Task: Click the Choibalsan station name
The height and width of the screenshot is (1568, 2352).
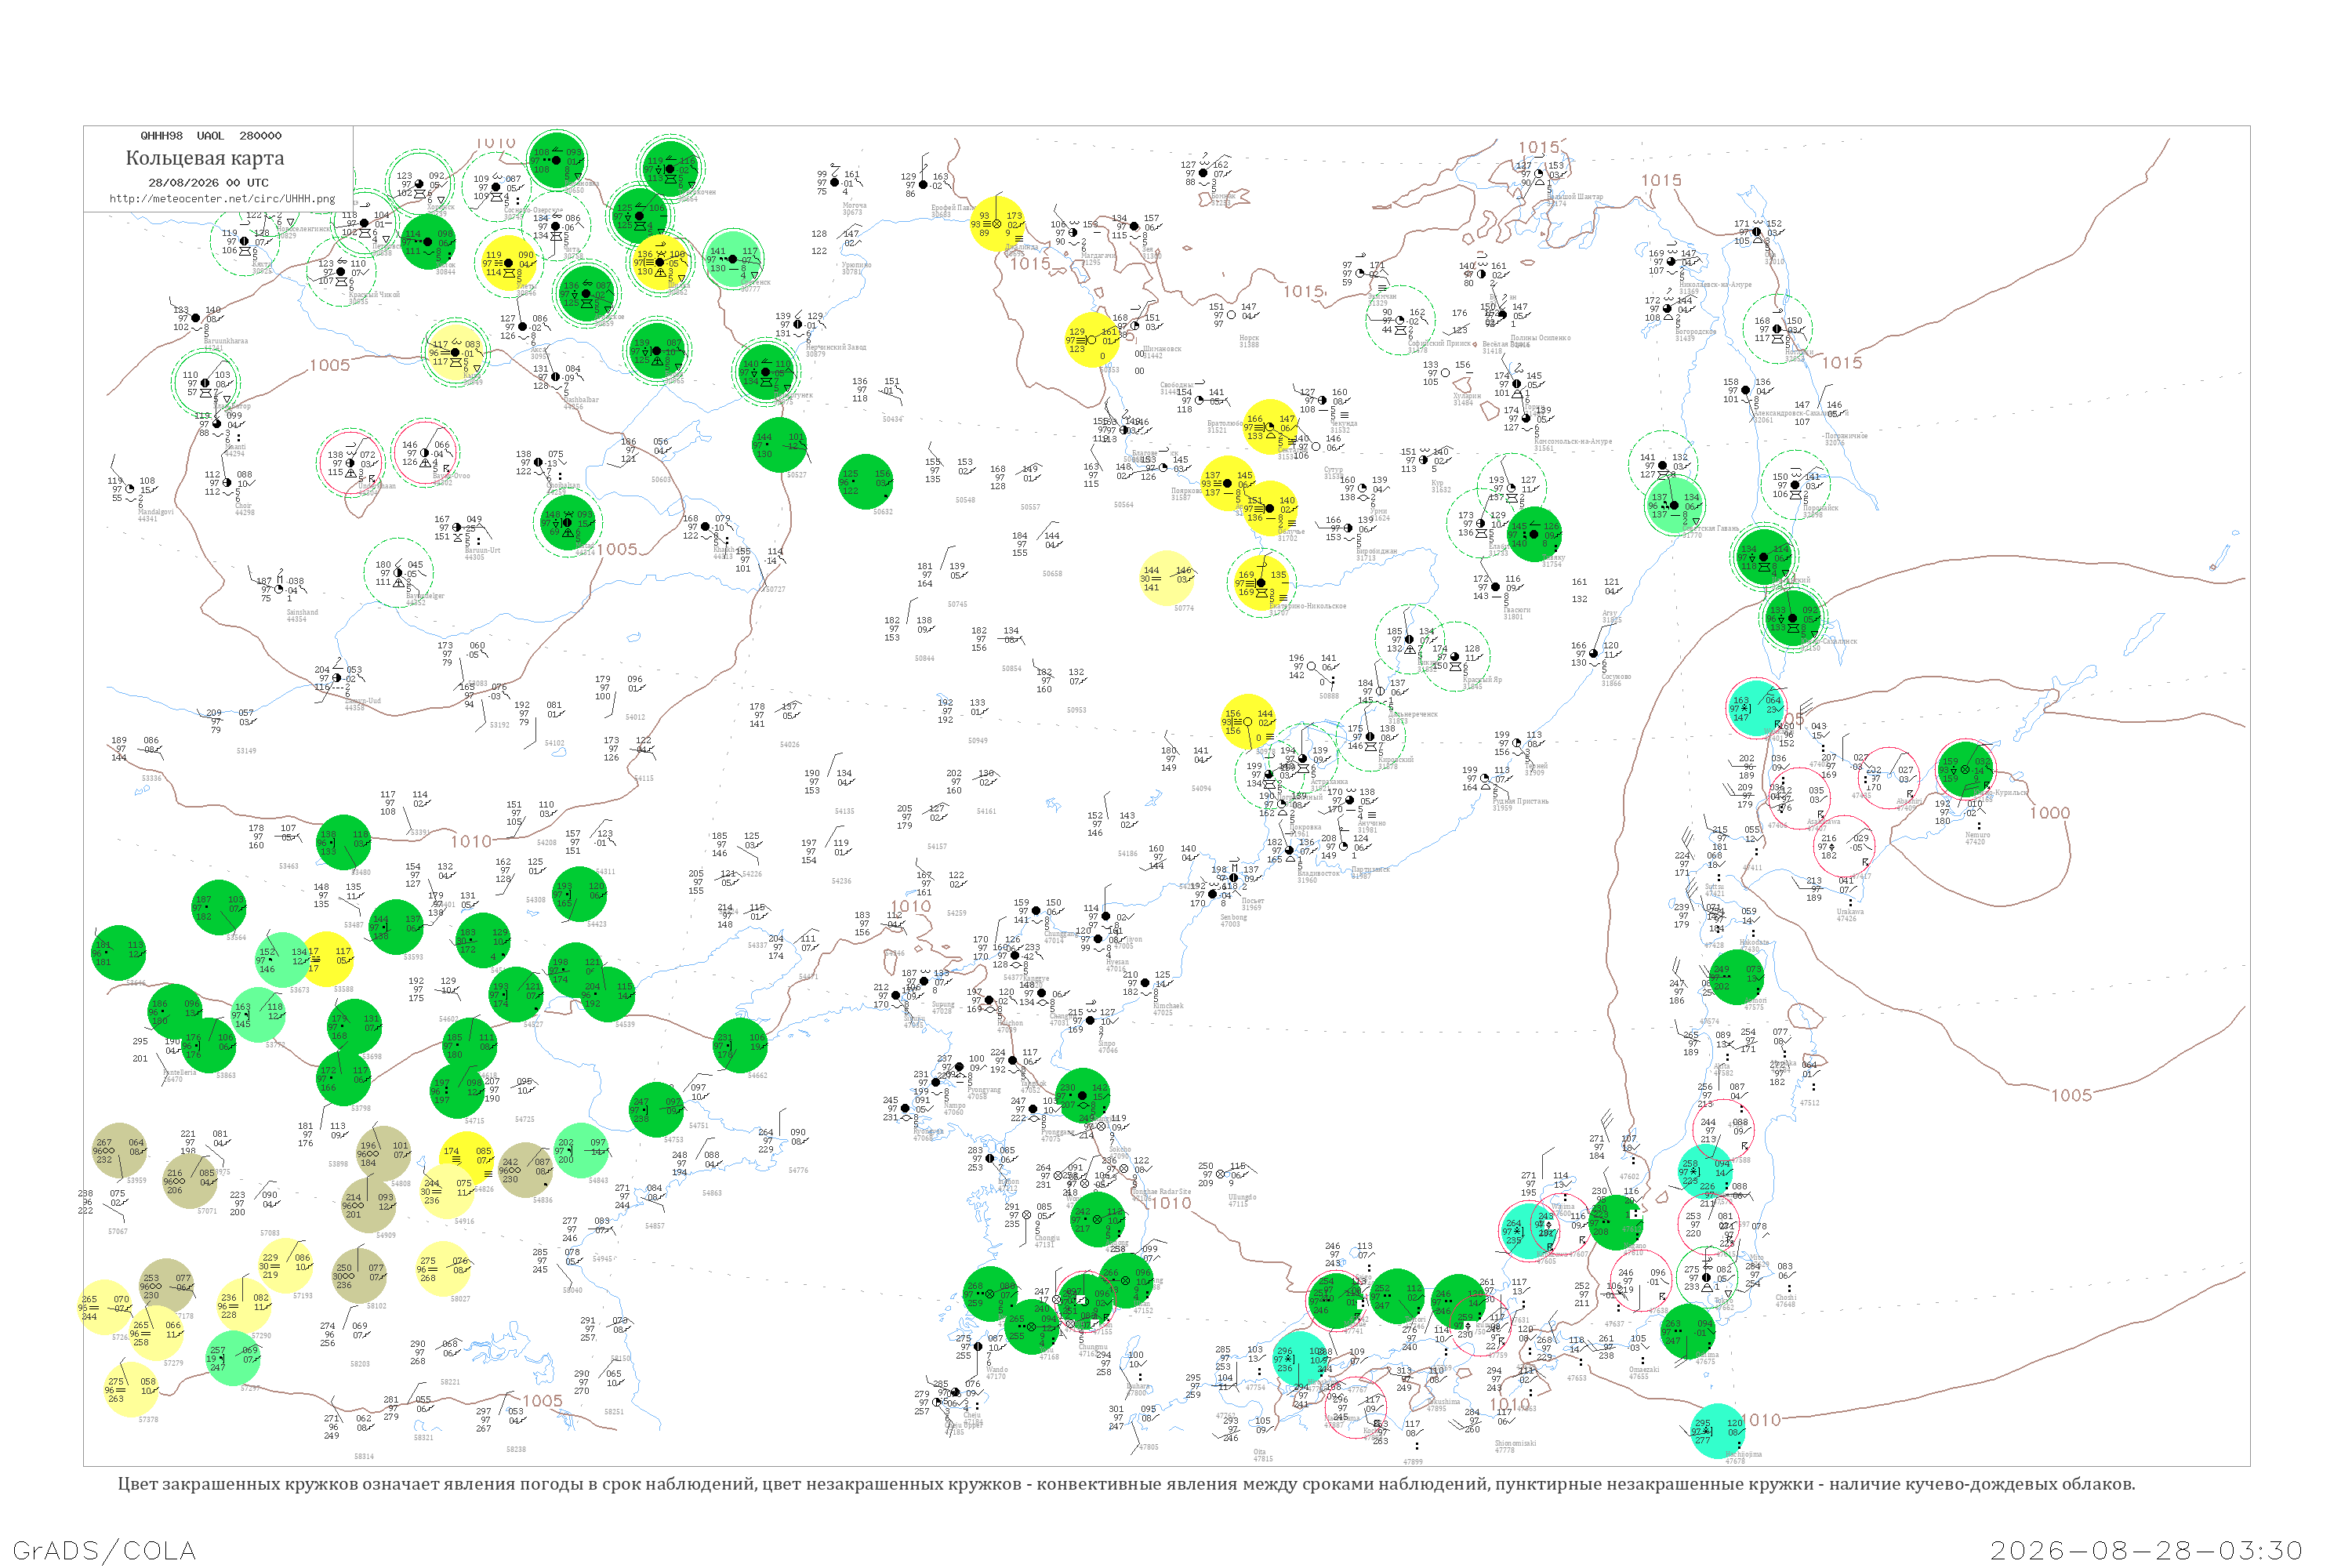Action: (x=563, y=487)
